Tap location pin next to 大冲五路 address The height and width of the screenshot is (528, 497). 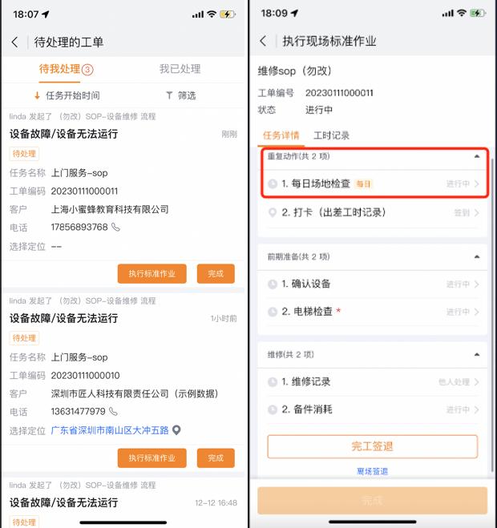point(176,430)
